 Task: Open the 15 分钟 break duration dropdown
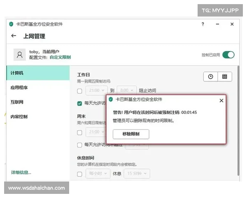[137, 174]
